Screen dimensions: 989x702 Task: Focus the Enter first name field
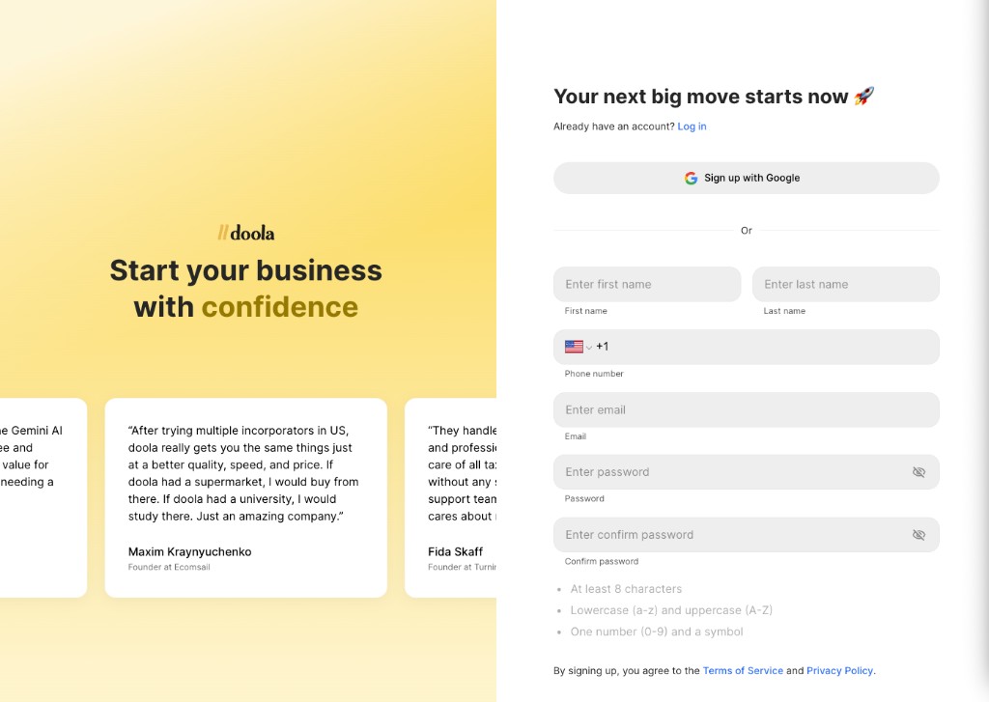pos(647,284)
